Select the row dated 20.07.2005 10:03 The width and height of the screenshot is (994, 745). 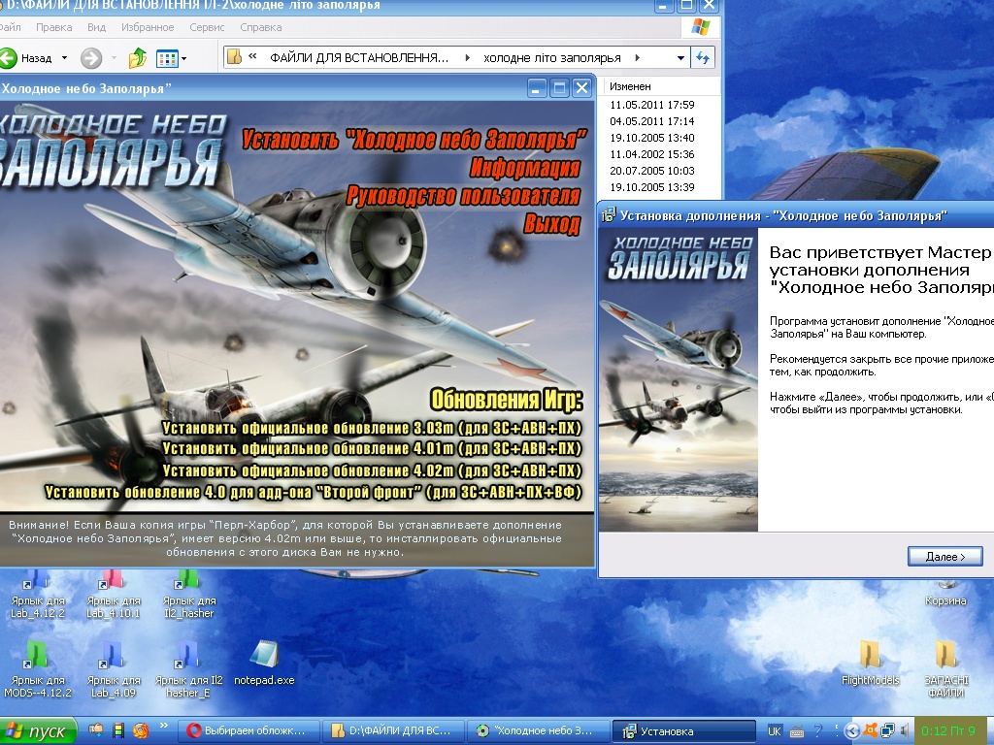[x=651, y=171]
